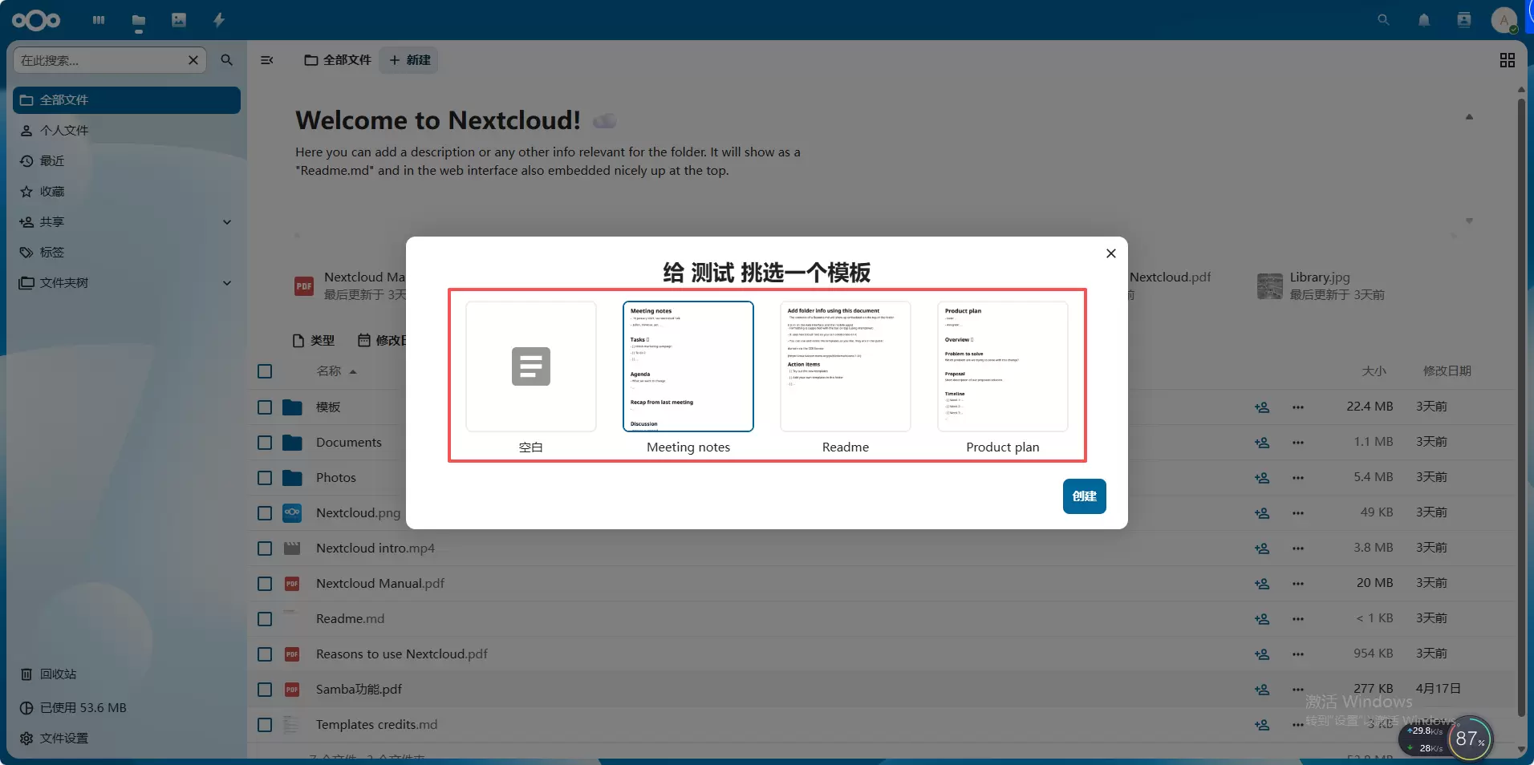Click the 创建 create button
The image size is (1534, 765).
coord(1084,496)
